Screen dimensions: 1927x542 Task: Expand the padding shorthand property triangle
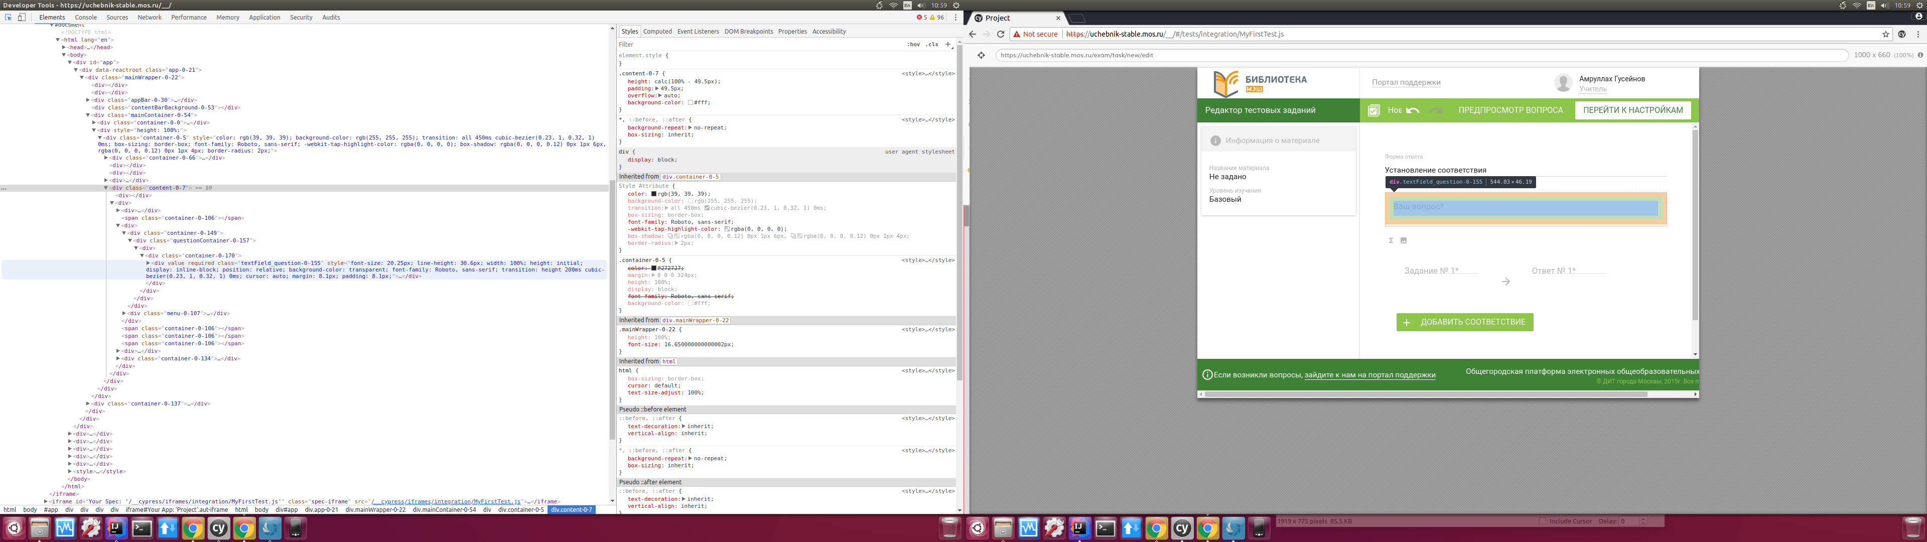click(x=657, y=88)
